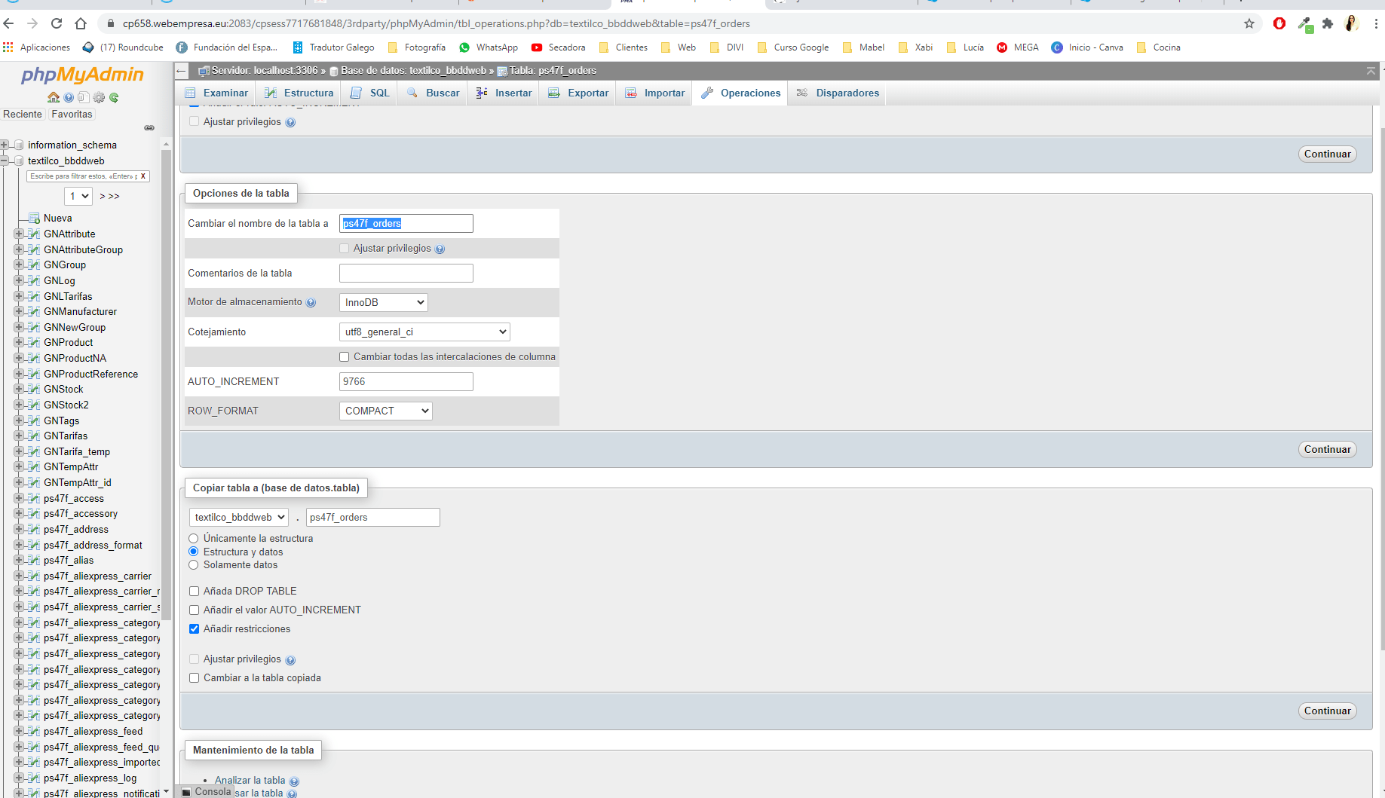
Task: Toggle Cambiar todas las intercalaciones de columna
Action: [x=345, y=357]
